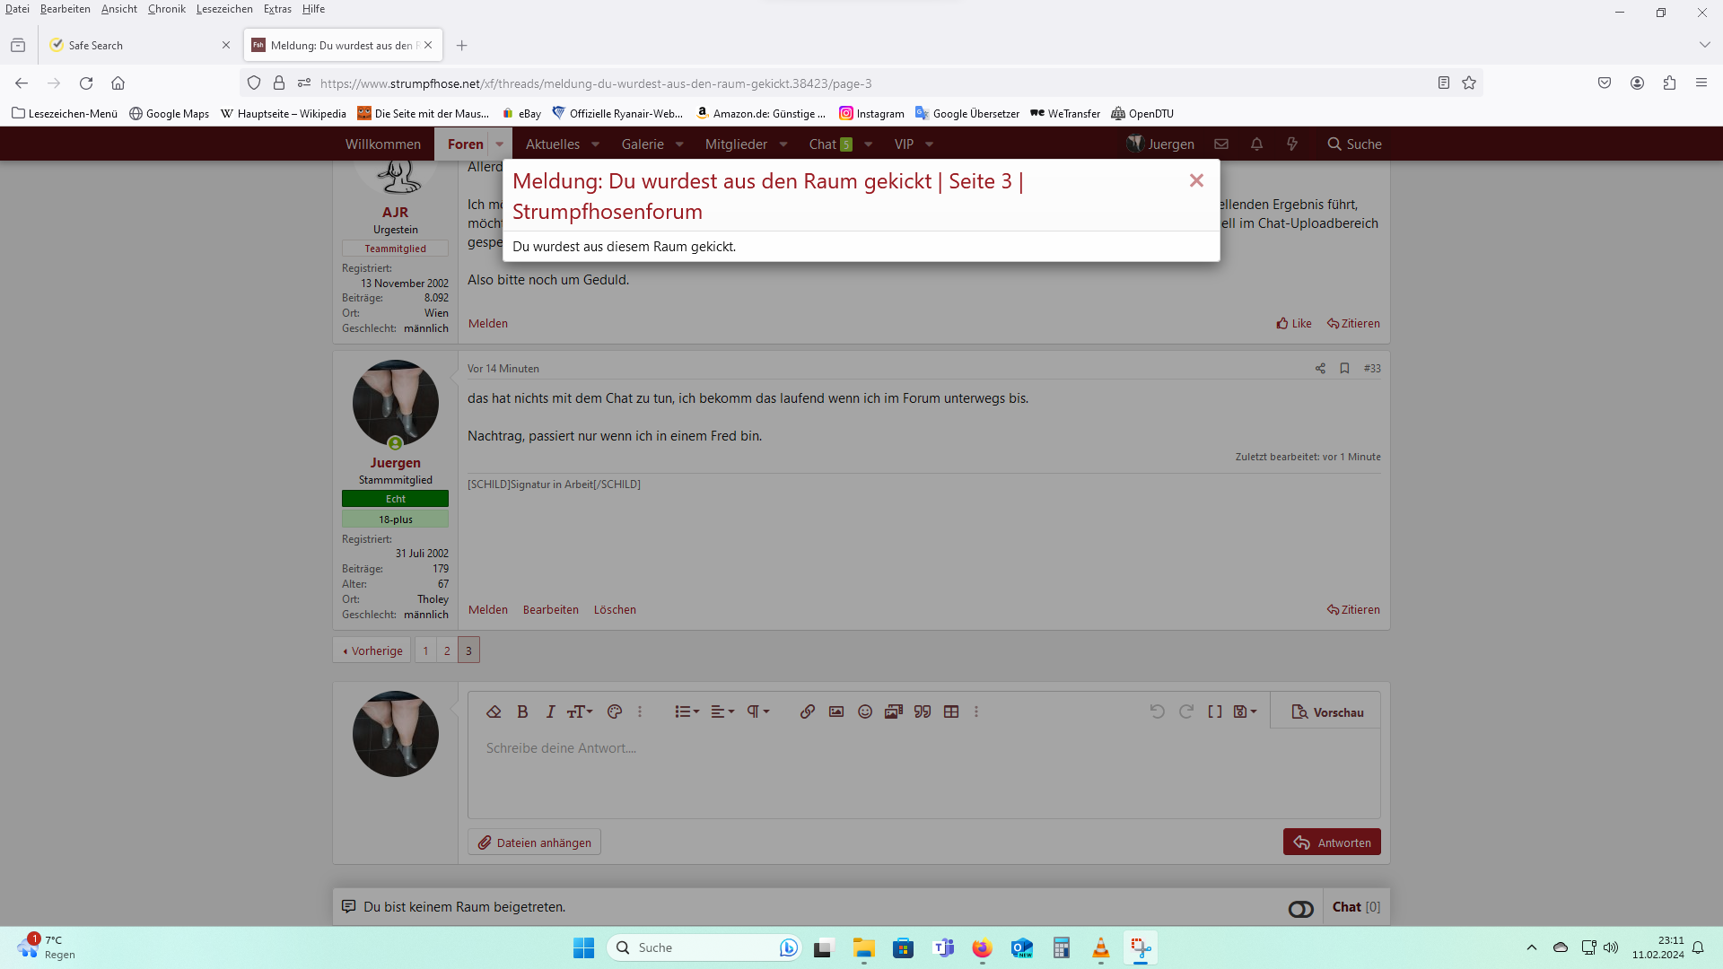1723x969 pixels.
Task: Click the Insert image icon
Action: [836, 711]
